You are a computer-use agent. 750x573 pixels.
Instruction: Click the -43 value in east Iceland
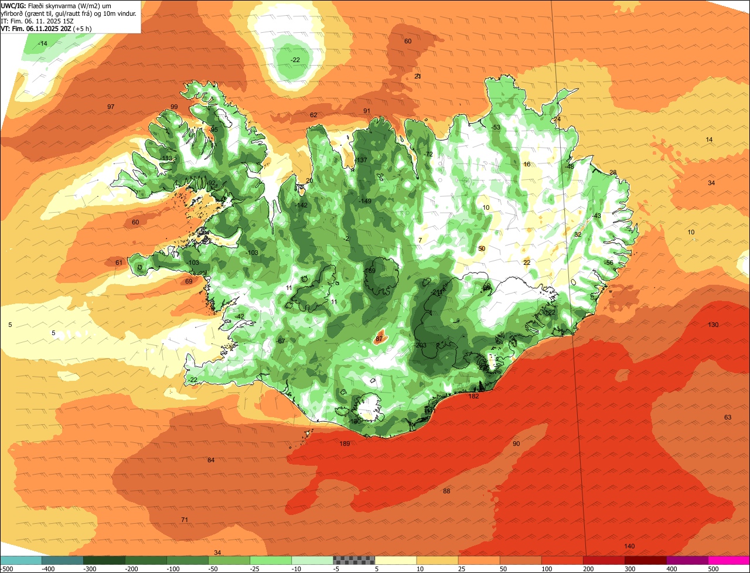(x=596, y=216)
